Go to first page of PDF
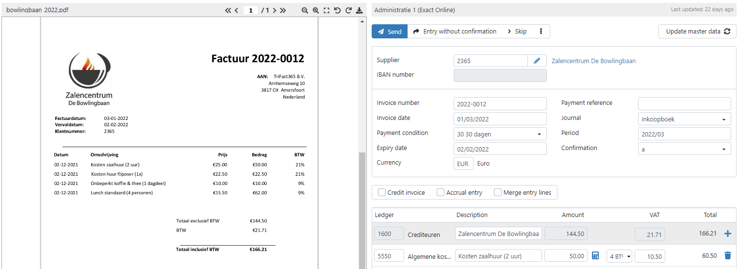Viewport: 738px width, 269px height. click(228, 10)
